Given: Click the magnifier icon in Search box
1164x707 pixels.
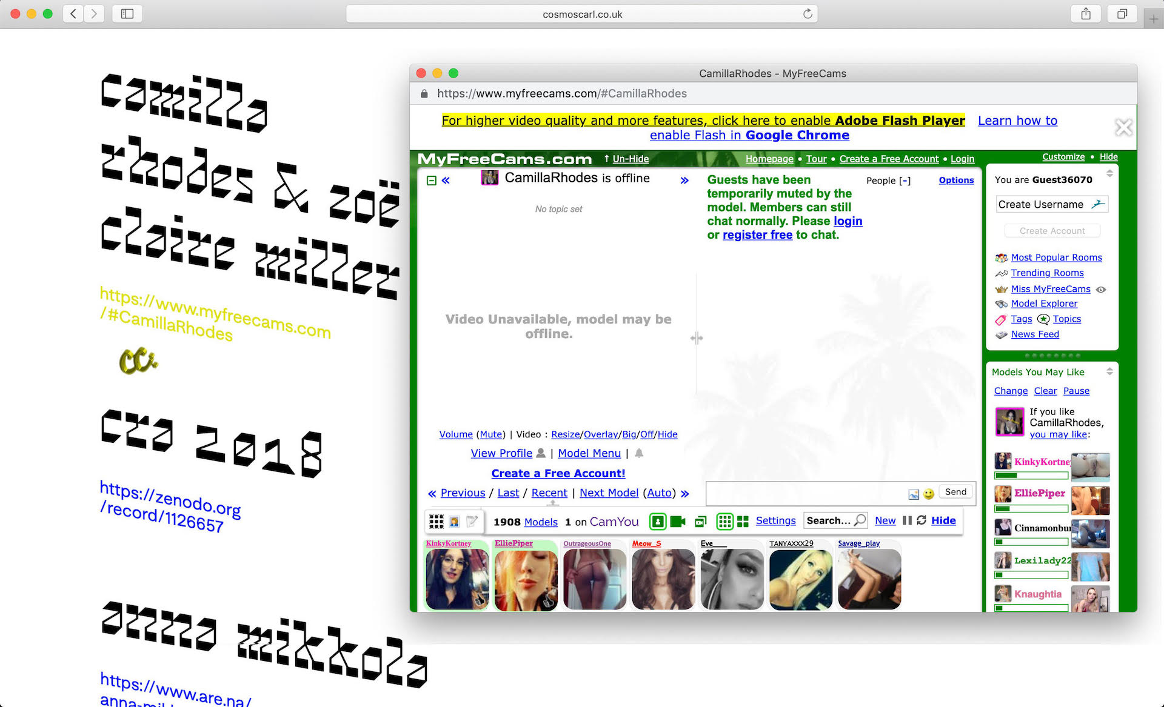Looking at the screenshot, I should (860, 520).
